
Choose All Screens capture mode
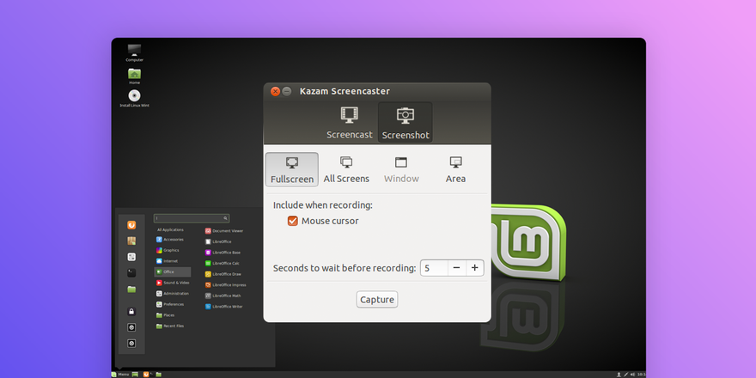(x=346, y=170)
